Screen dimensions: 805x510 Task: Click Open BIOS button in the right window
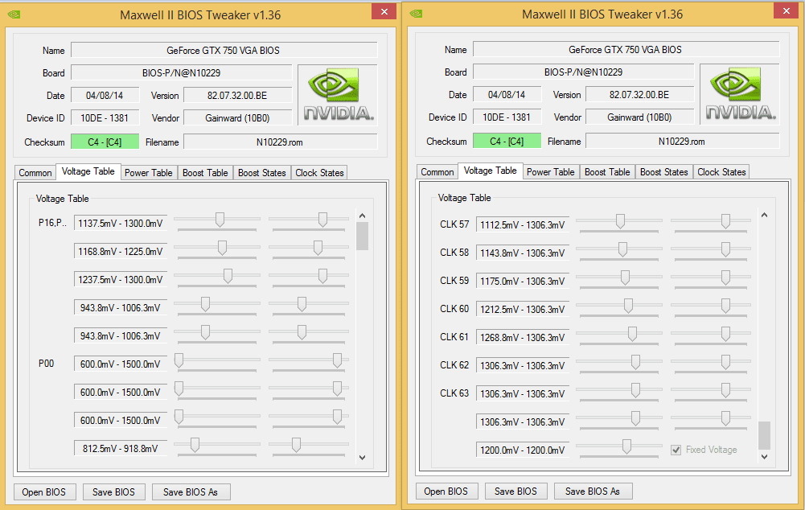click(446, 491)
